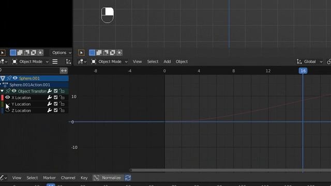Collapse the Sphere.001 channel tree

(3, 78)
